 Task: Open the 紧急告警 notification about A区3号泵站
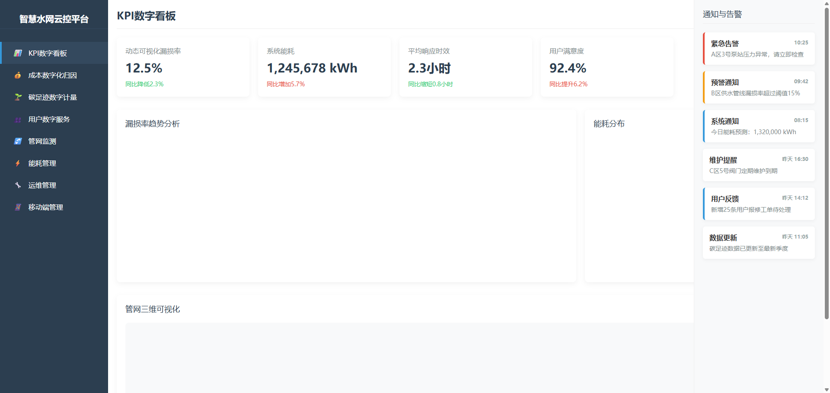click(x=759, y=49)
